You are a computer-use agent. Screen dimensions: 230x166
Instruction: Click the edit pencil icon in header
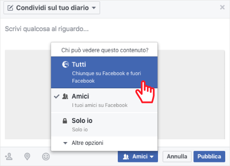pos(10,8)
